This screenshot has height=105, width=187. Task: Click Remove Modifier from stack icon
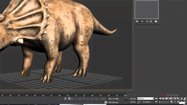(x=151, y=21)
